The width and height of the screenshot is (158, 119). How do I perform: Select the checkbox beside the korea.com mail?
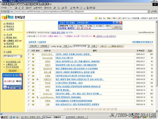[x=29, y=94]
